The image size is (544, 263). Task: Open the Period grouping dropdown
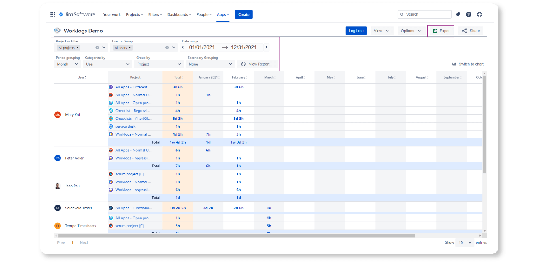67,64
